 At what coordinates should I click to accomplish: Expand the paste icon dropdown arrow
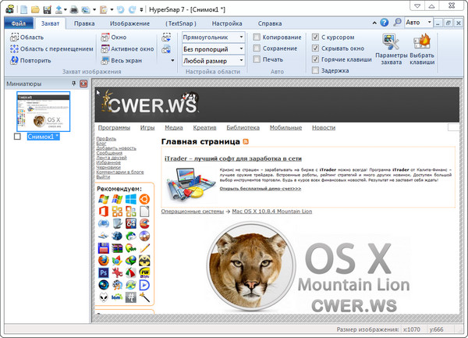click(112, 10)
